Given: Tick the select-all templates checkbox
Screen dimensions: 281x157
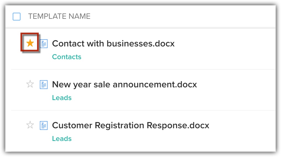Looking at the screenshot, I should pos(17,17).
